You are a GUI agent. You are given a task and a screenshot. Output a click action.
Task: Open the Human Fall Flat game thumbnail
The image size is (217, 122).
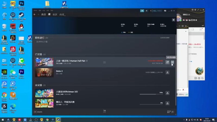pyautogui.click(x=44, y=62)
